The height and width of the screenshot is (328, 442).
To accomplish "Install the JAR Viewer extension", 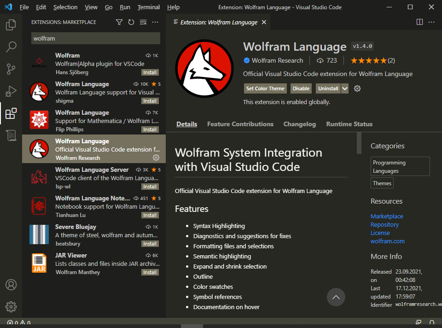I will pos(150,272).
